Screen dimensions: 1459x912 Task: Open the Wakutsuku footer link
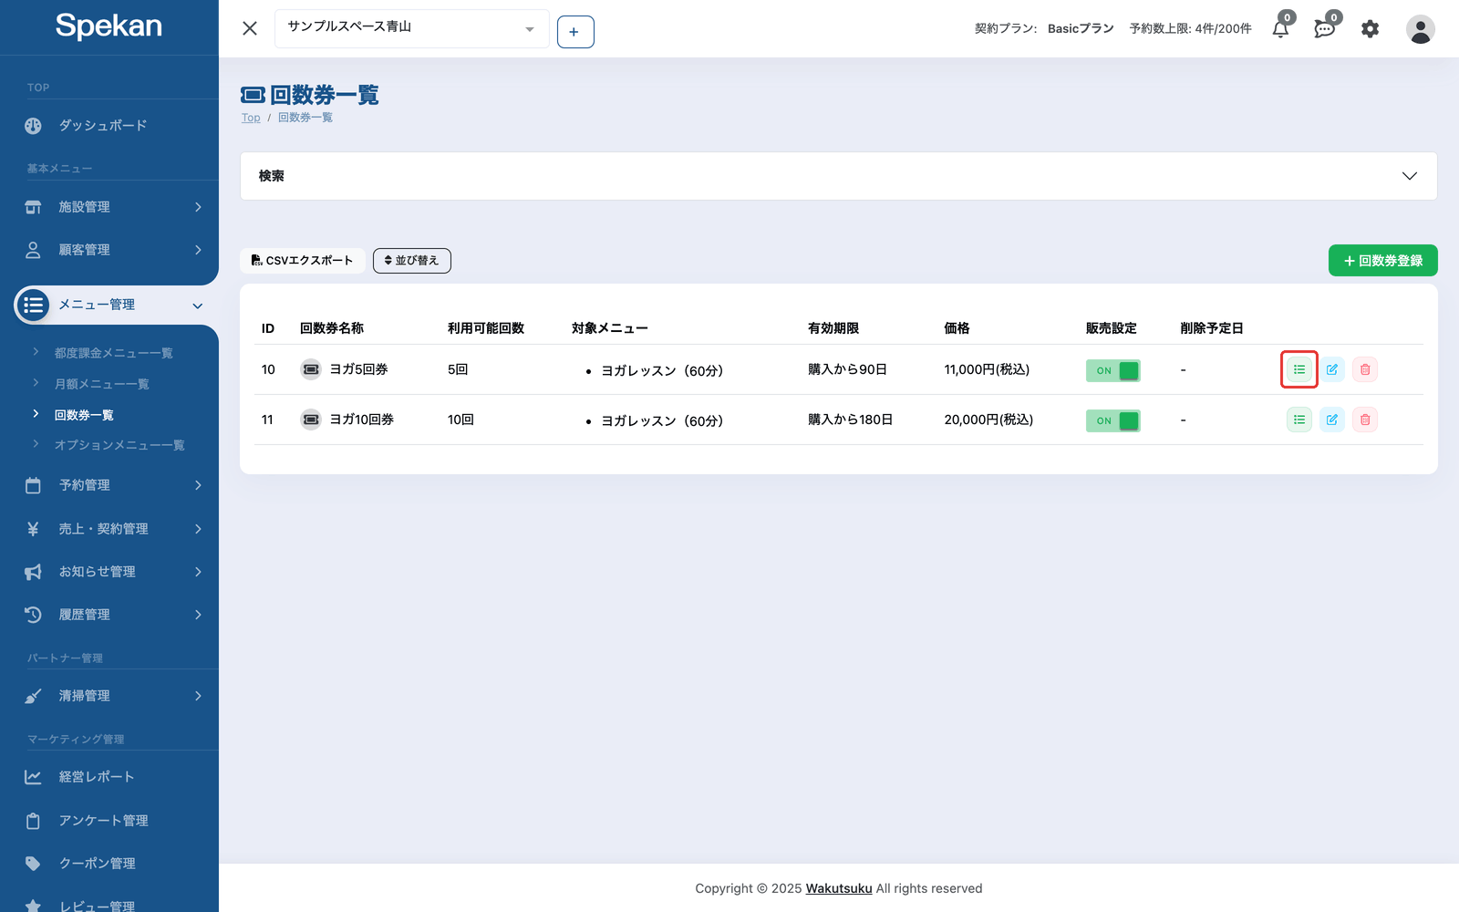[x=839, y=888]
